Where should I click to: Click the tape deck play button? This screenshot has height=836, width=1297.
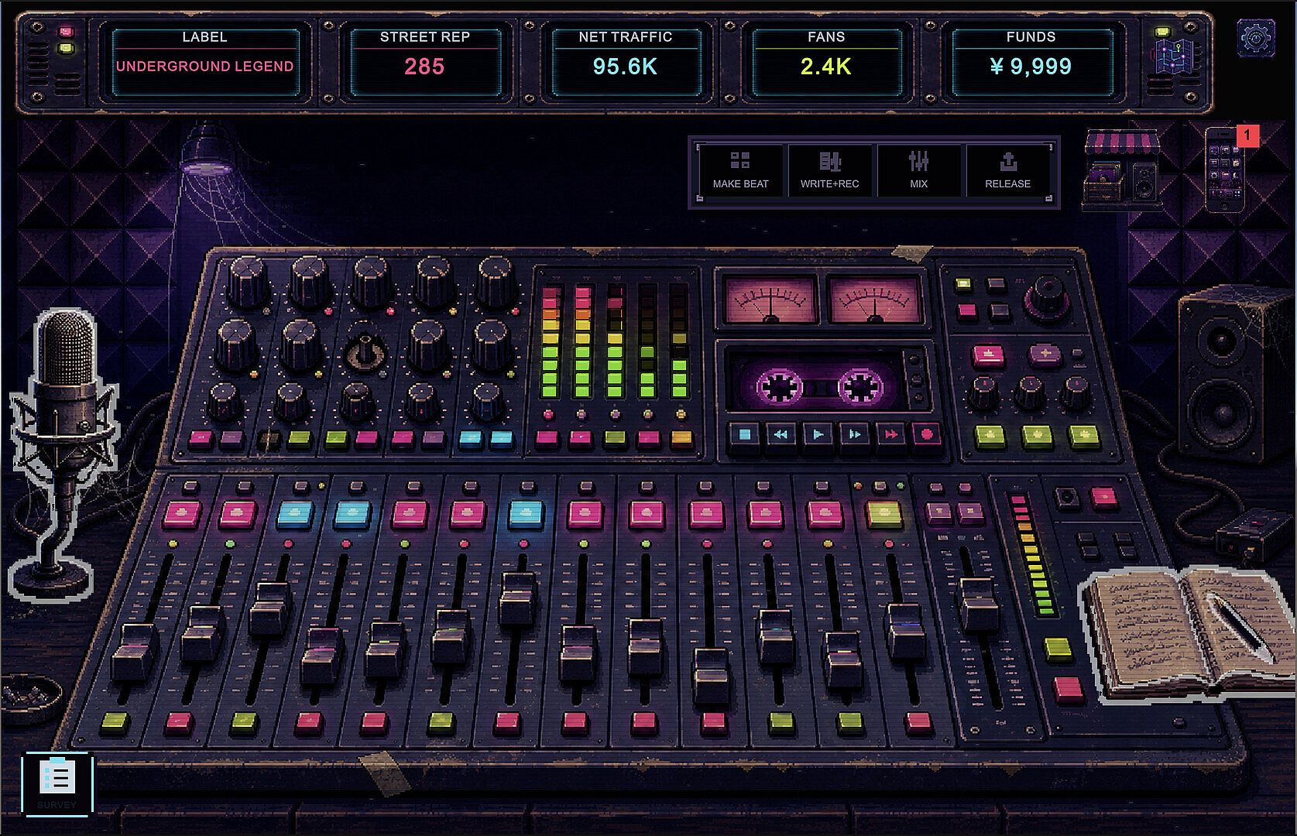818,434
